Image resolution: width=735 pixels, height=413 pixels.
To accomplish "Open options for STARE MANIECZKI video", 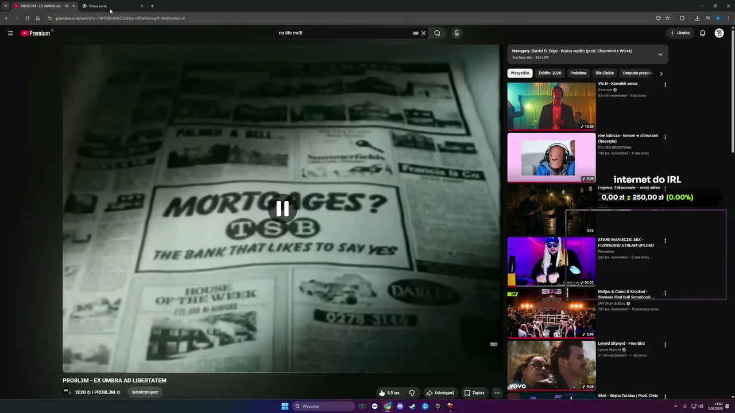I will point(666,241).
